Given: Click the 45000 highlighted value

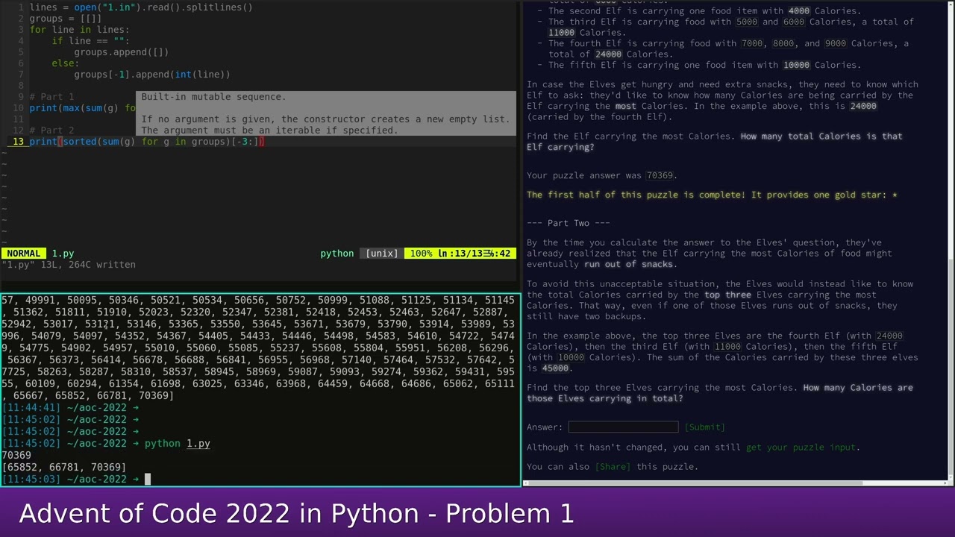Looking at the screenshot, I should 555,368.
